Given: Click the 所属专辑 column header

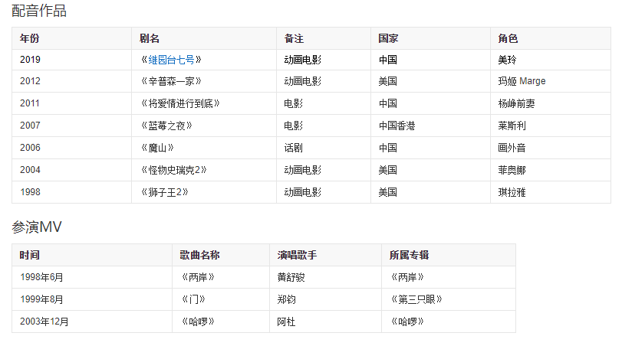Looking at the screenshot, I should 409,255.
